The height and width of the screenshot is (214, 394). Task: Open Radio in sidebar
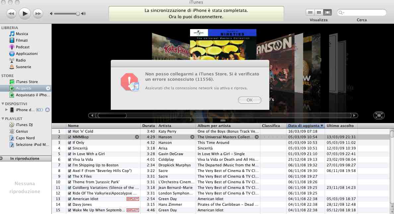pos(21,61)
